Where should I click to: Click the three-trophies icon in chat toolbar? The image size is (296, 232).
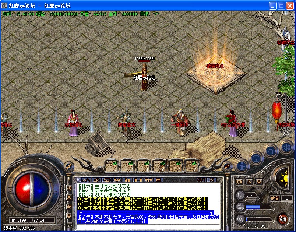(x=148, y=180)
